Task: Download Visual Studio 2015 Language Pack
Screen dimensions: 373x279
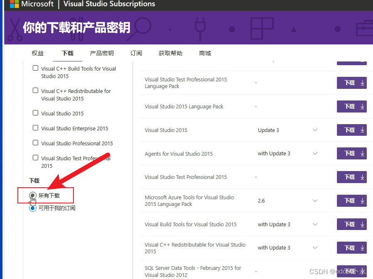Action: [x=351, y=106]
